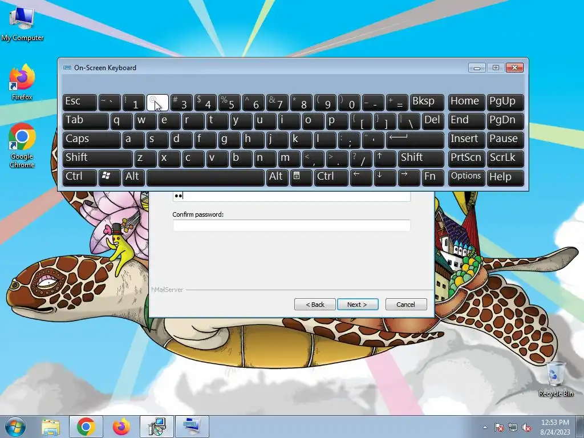Click the Insert key
584x438 pixels.
pos(467,140)
